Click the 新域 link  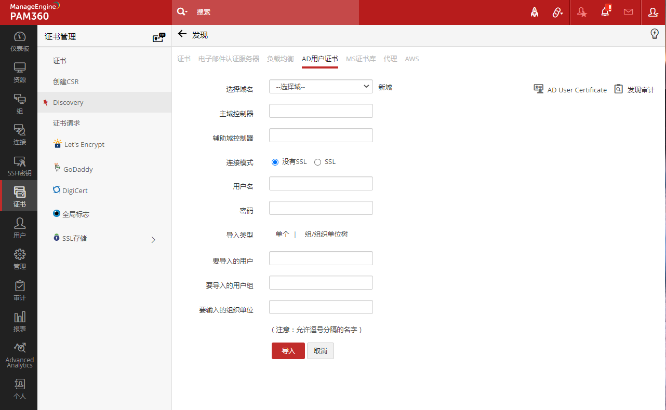[x=385, y=87]
